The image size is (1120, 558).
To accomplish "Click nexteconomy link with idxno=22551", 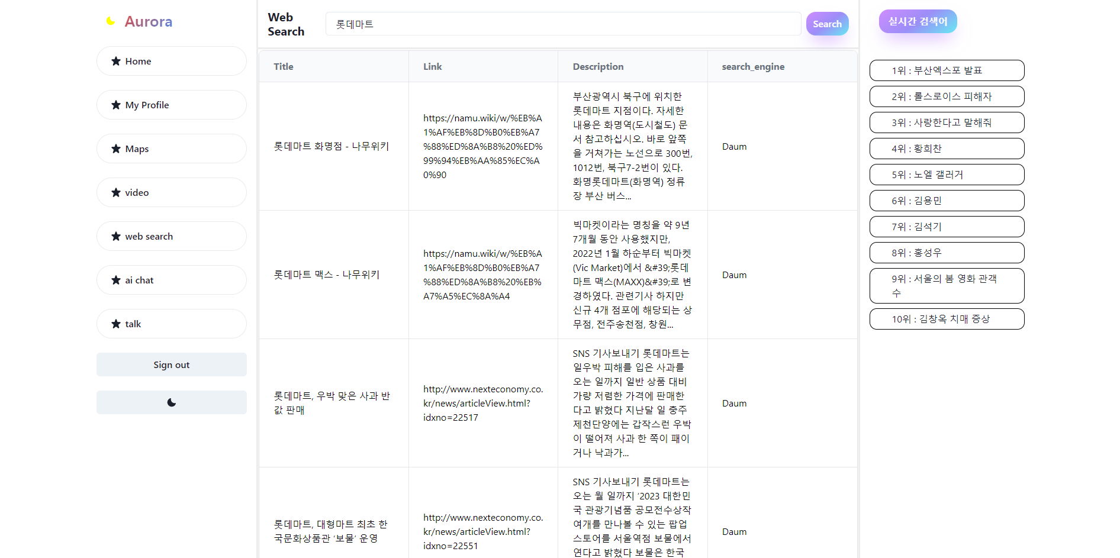I will pos(483,531).
